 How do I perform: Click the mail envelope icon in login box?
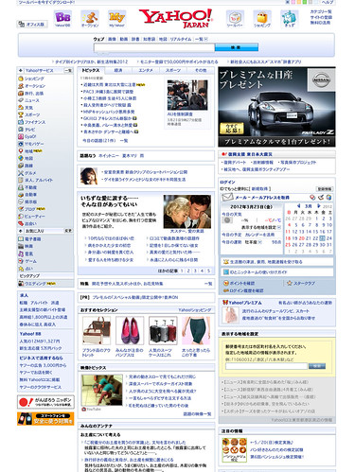(227, 198)
